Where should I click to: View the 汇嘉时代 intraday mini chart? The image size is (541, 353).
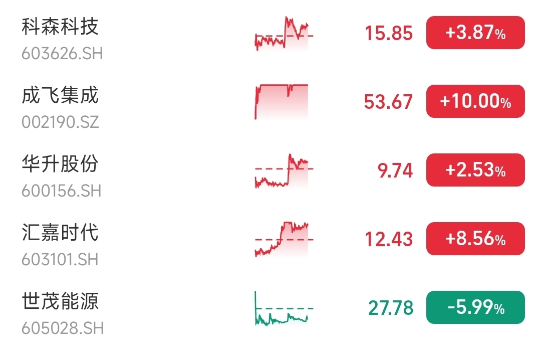(284, 239)
